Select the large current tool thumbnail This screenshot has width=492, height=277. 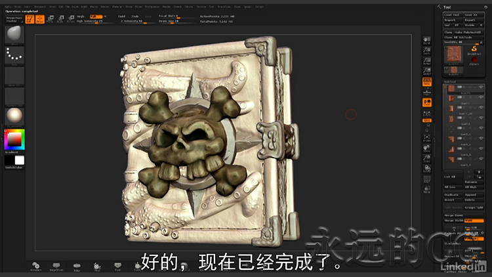(454, 55)
